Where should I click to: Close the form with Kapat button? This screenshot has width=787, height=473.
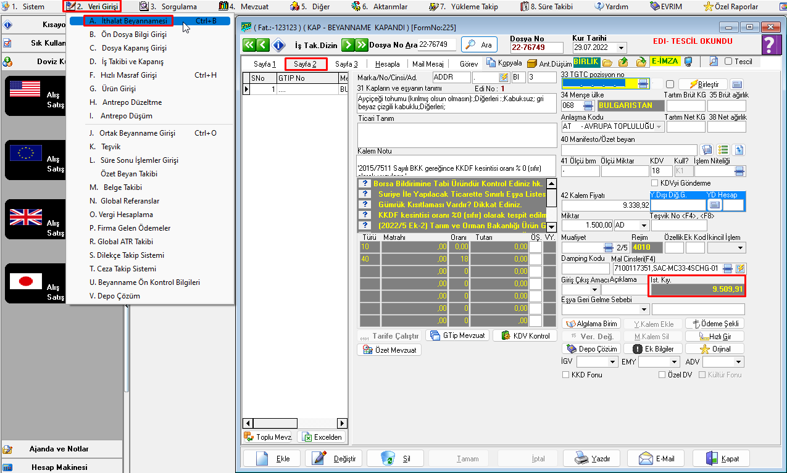(722, 458)
